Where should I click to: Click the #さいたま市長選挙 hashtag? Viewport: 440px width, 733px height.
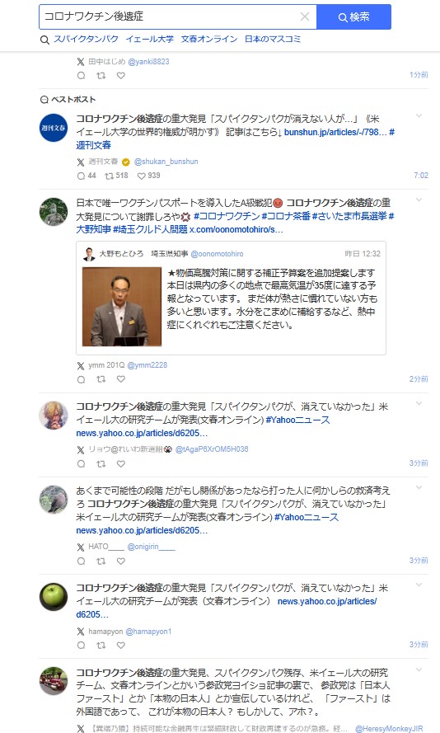coord(349,216)
